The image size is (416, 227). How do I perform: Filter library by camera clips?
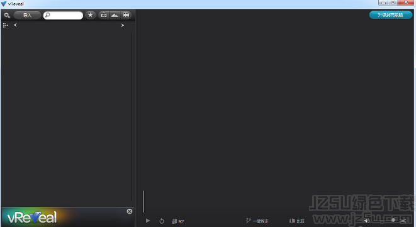104,15
